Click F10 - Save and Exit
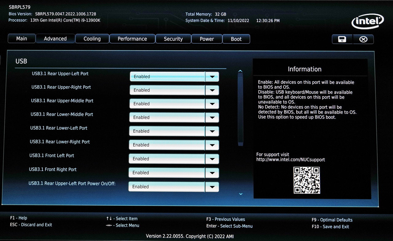The image size is (393, 241). point(330,227)
